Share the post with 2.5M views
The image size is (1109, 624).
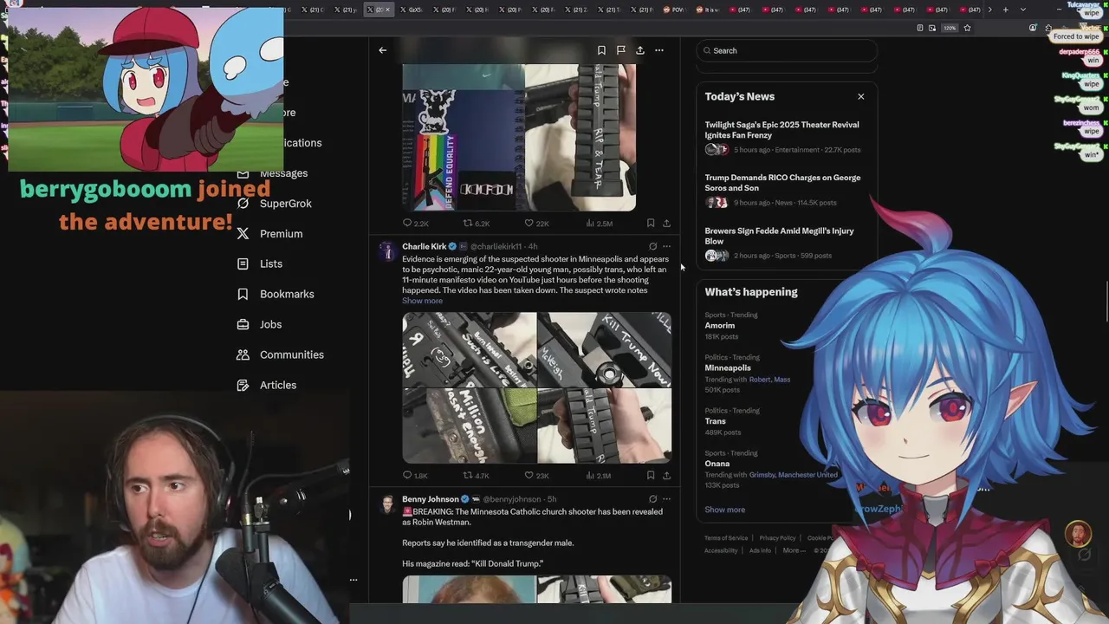[x=666, y=224]
